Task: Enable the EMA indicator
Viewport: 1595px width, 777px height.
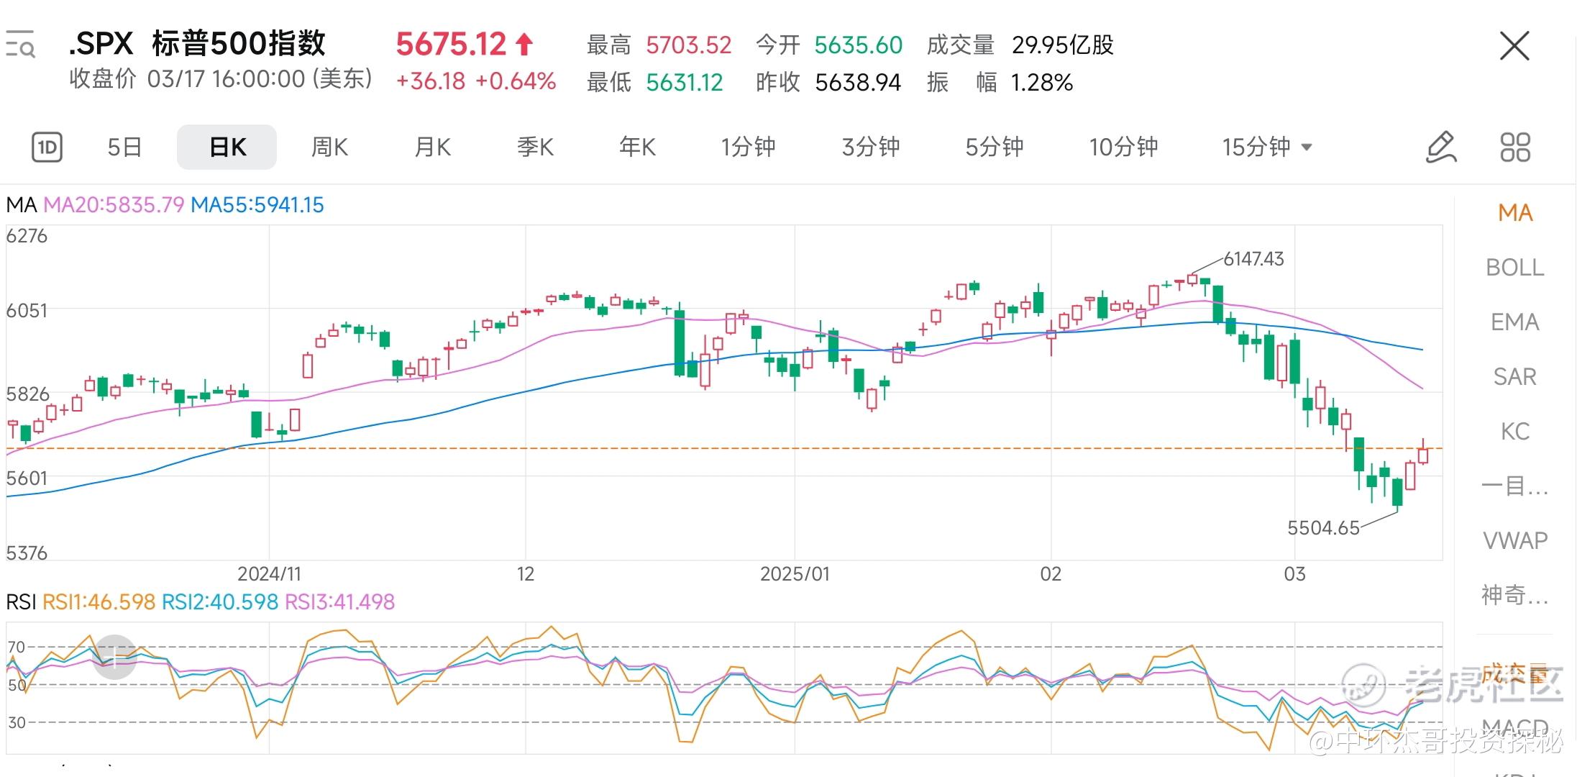Action: click(x=1514, y=322)
